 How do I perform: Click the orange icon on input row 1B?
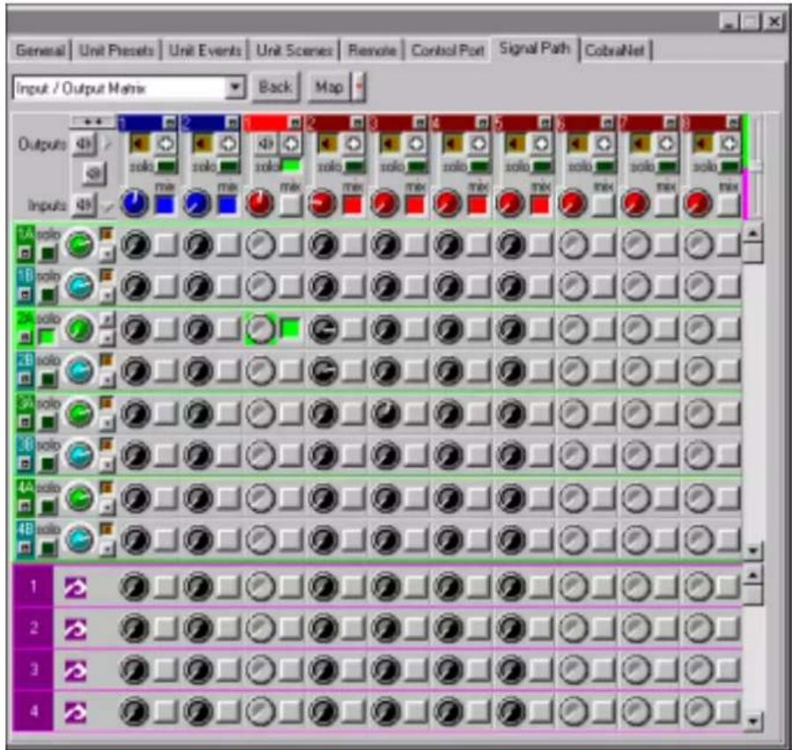click(x=106, y=275)
